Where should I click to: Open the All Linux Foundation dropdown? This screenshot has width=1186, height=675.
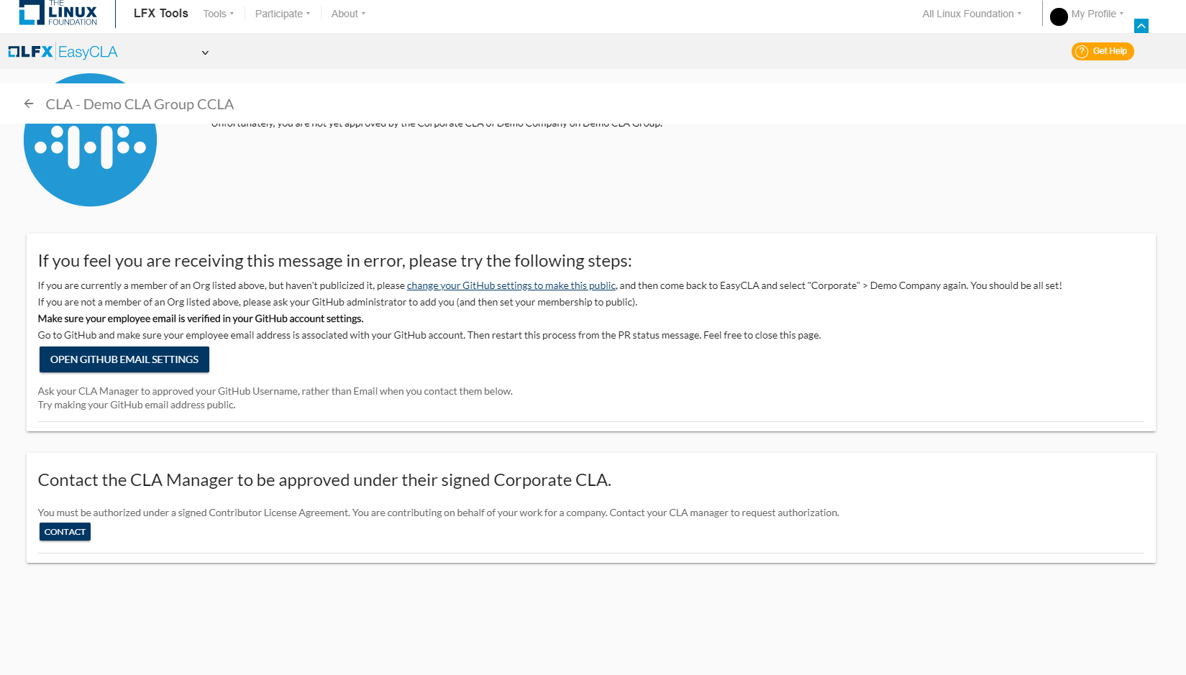click(972, 14)
